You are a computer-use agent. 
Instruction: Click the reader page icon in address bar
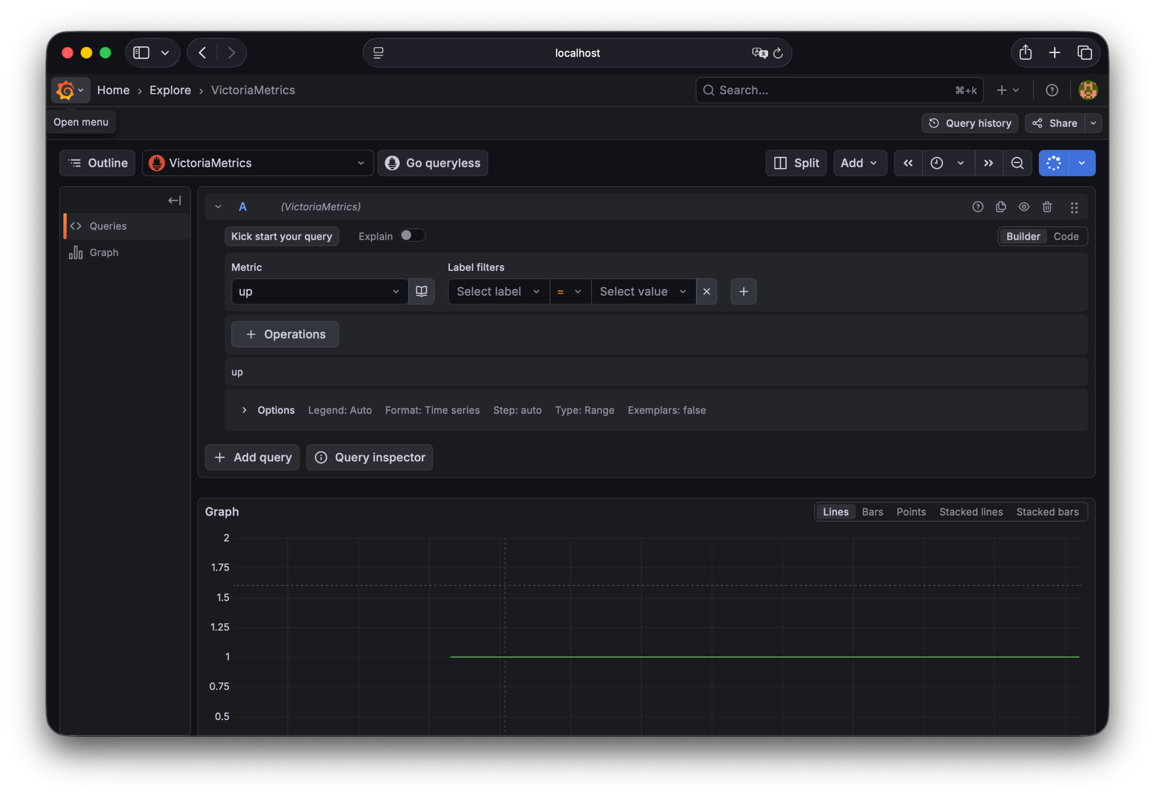(378, 53)
